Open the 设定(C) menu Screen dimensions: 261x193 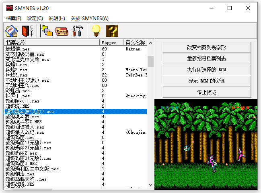(35, 18)
